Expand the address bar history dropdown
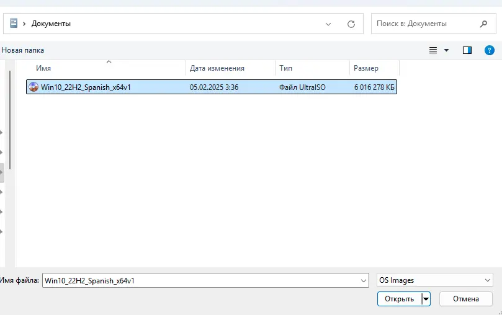502x315 pixels. [x=328, y=24]
